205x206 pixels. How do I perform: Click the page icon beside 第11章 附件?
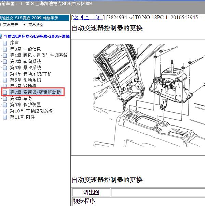[x=5, y=117]
